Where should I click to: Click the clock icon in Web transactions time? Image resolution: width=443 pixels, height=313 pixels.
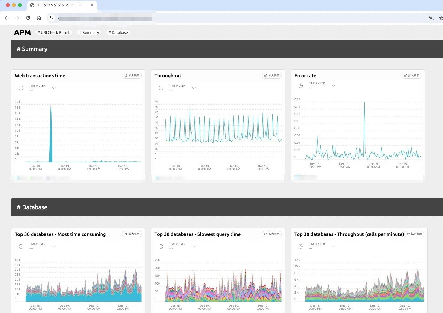click(21, 88)
